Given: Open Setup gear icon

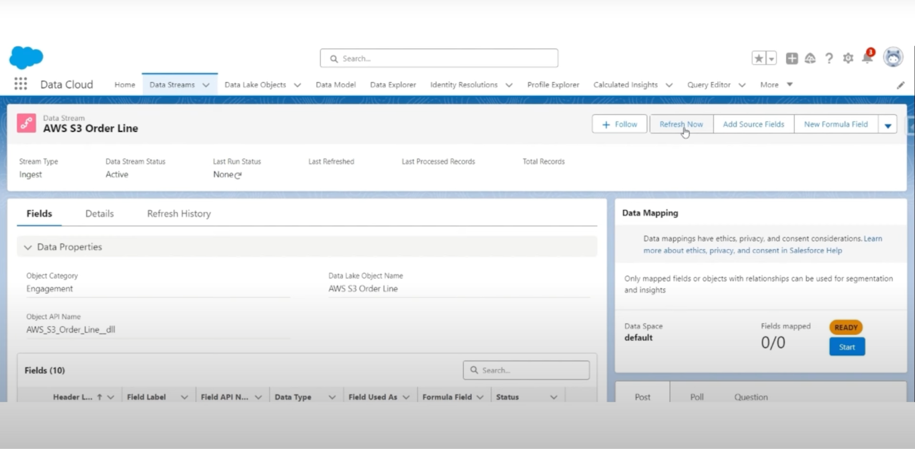Looking at the screenshot, I should point(848,58).
